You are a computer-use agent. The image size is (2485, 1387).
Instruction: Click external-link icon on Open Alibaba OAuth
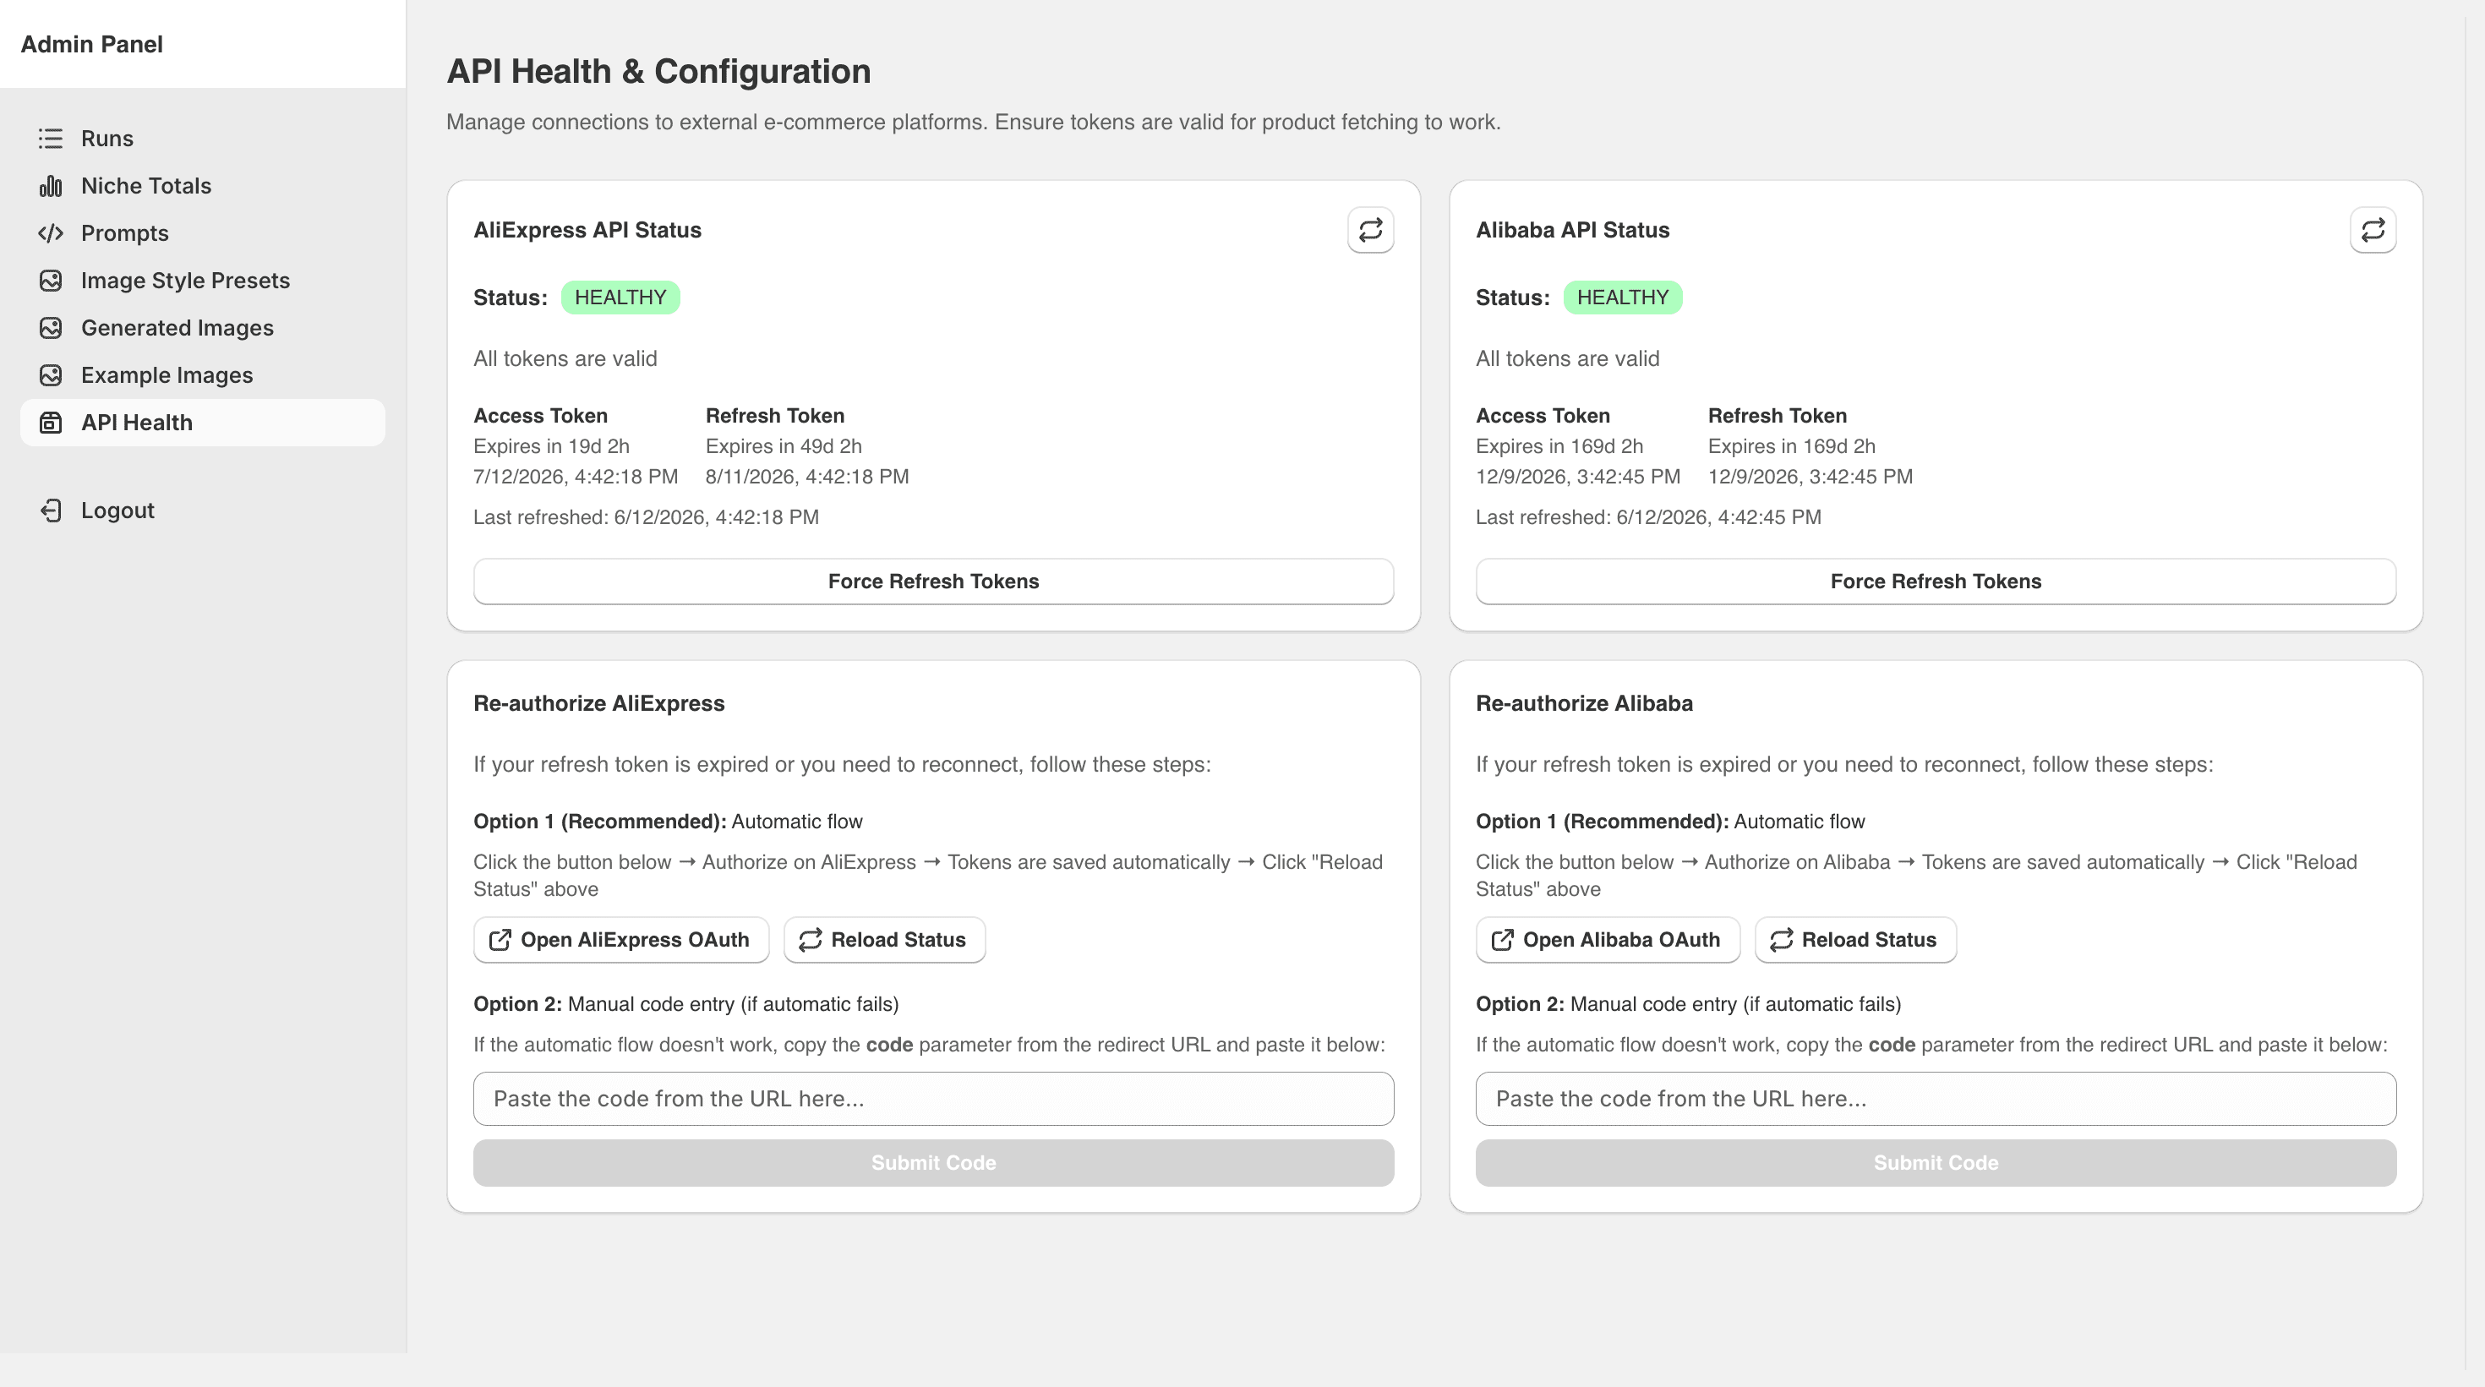click(x=1502, y=939)
